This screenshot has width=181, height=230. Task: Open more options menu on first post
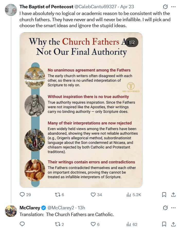tap(174, 6)
